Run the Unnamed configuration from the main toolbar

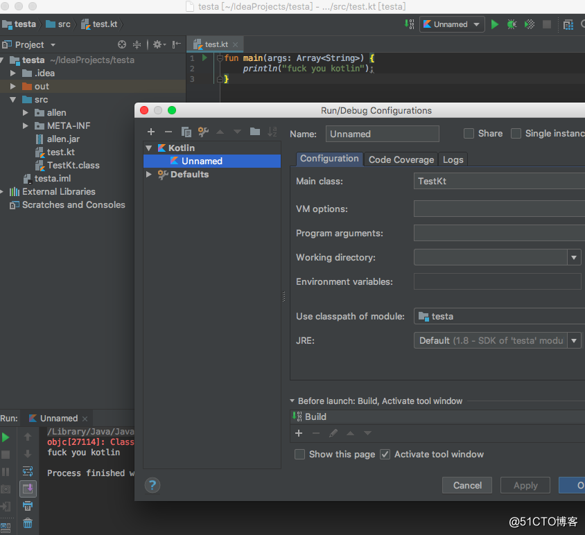coord(494,24)
